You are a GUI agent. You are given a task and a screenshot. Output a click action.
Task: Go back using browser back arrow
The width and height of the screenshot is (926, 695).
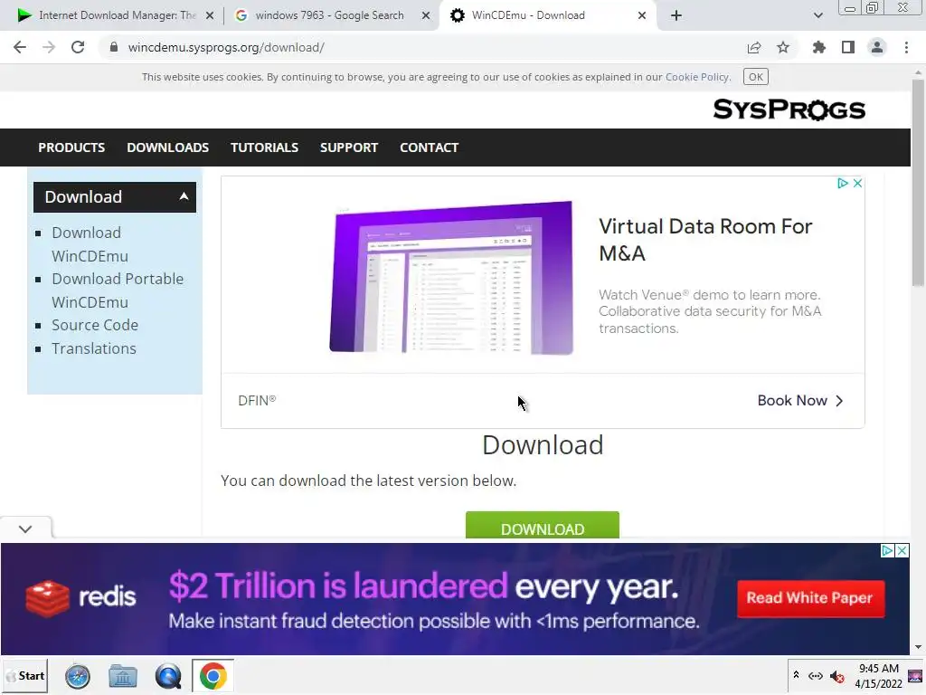coord(20,47)
